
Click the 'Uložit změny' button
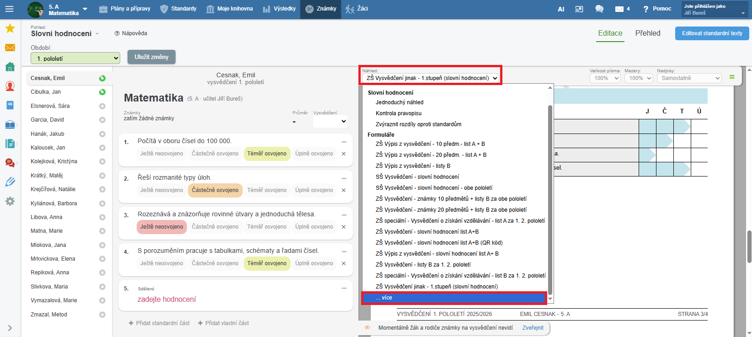[151, 57]
